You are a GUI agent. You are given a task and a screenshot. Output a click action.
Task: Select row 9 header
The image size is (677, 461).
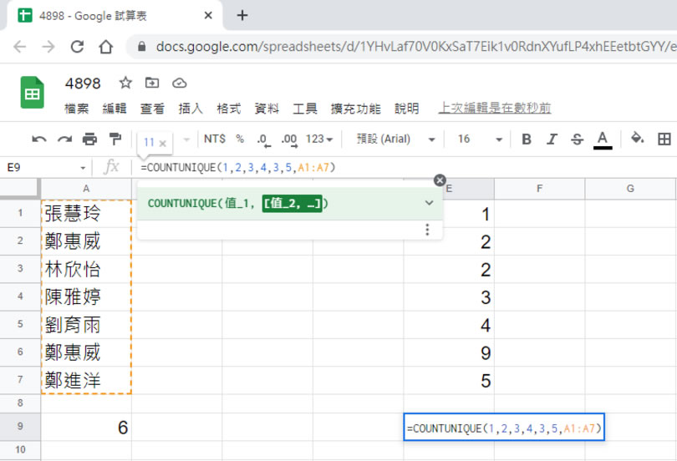tap(20, 426)
